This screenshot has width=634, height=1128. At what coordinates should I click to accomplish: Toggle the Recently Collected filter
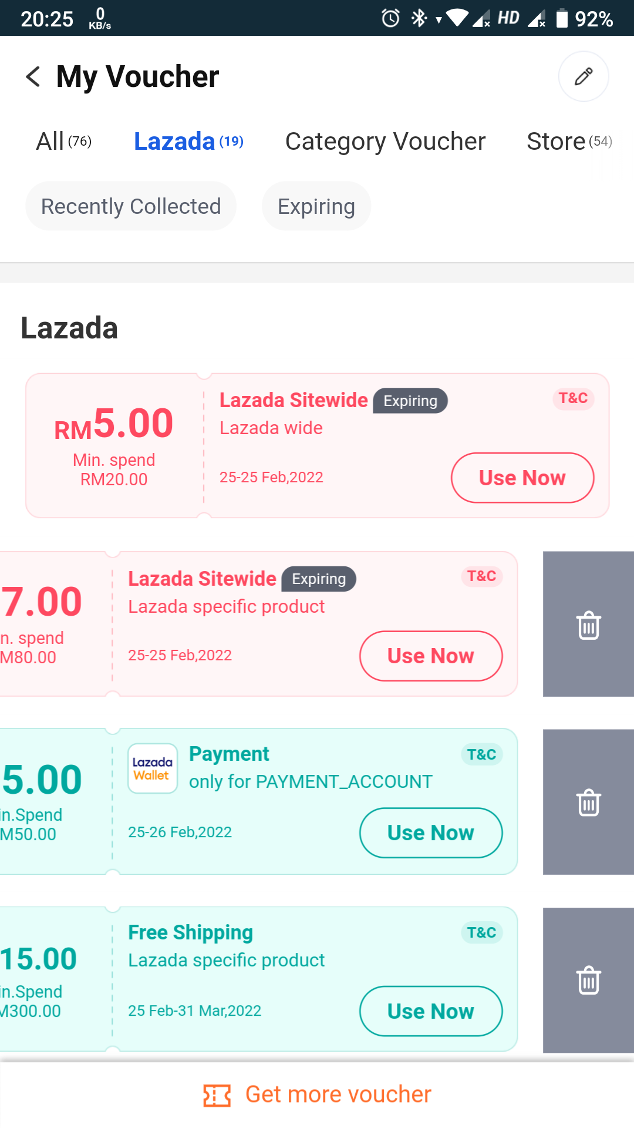click(x=131, y=206)
